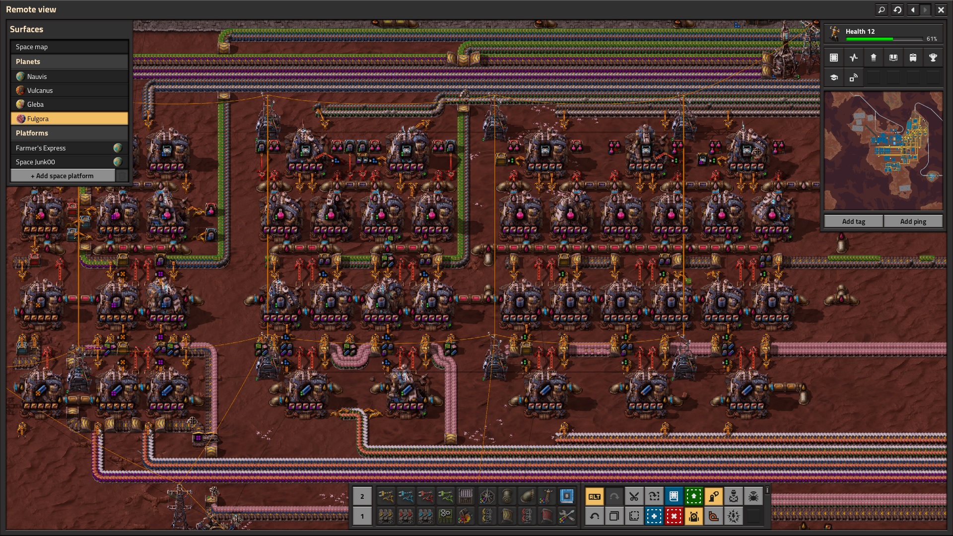Click Add space platform button
The image size is (953, 536).
pyautogui.click(x=63, y=176)
